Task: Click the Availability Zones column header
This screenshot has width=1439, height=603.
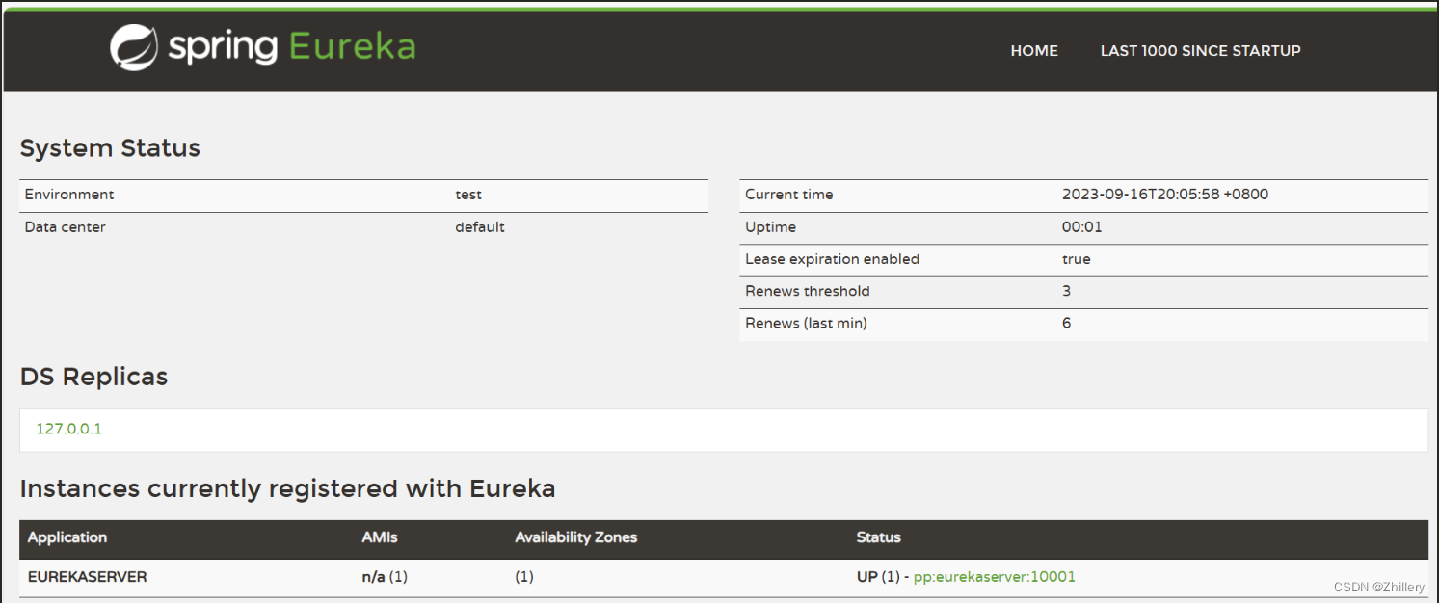Action: (576, 537)
